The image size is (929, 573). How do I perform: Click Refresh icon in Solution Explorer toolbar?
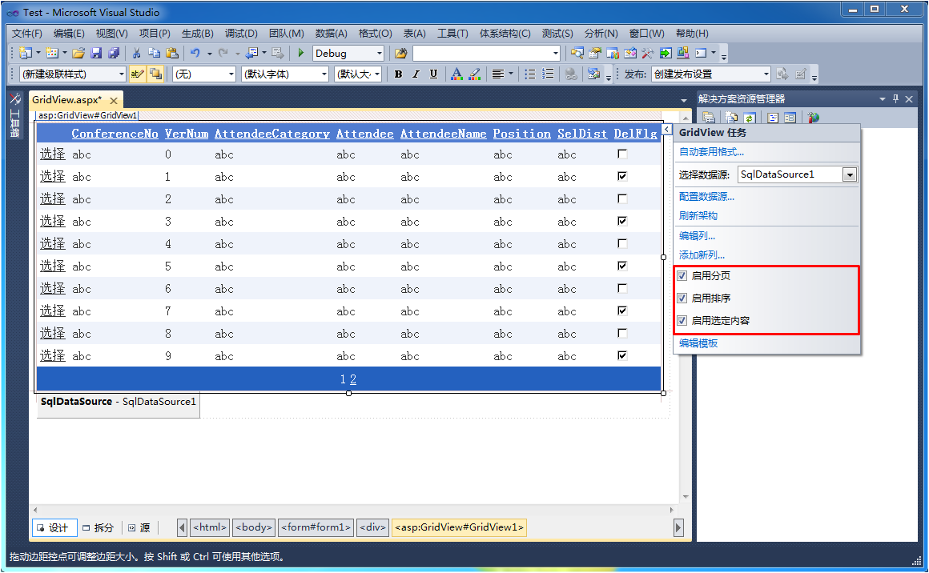750,118
